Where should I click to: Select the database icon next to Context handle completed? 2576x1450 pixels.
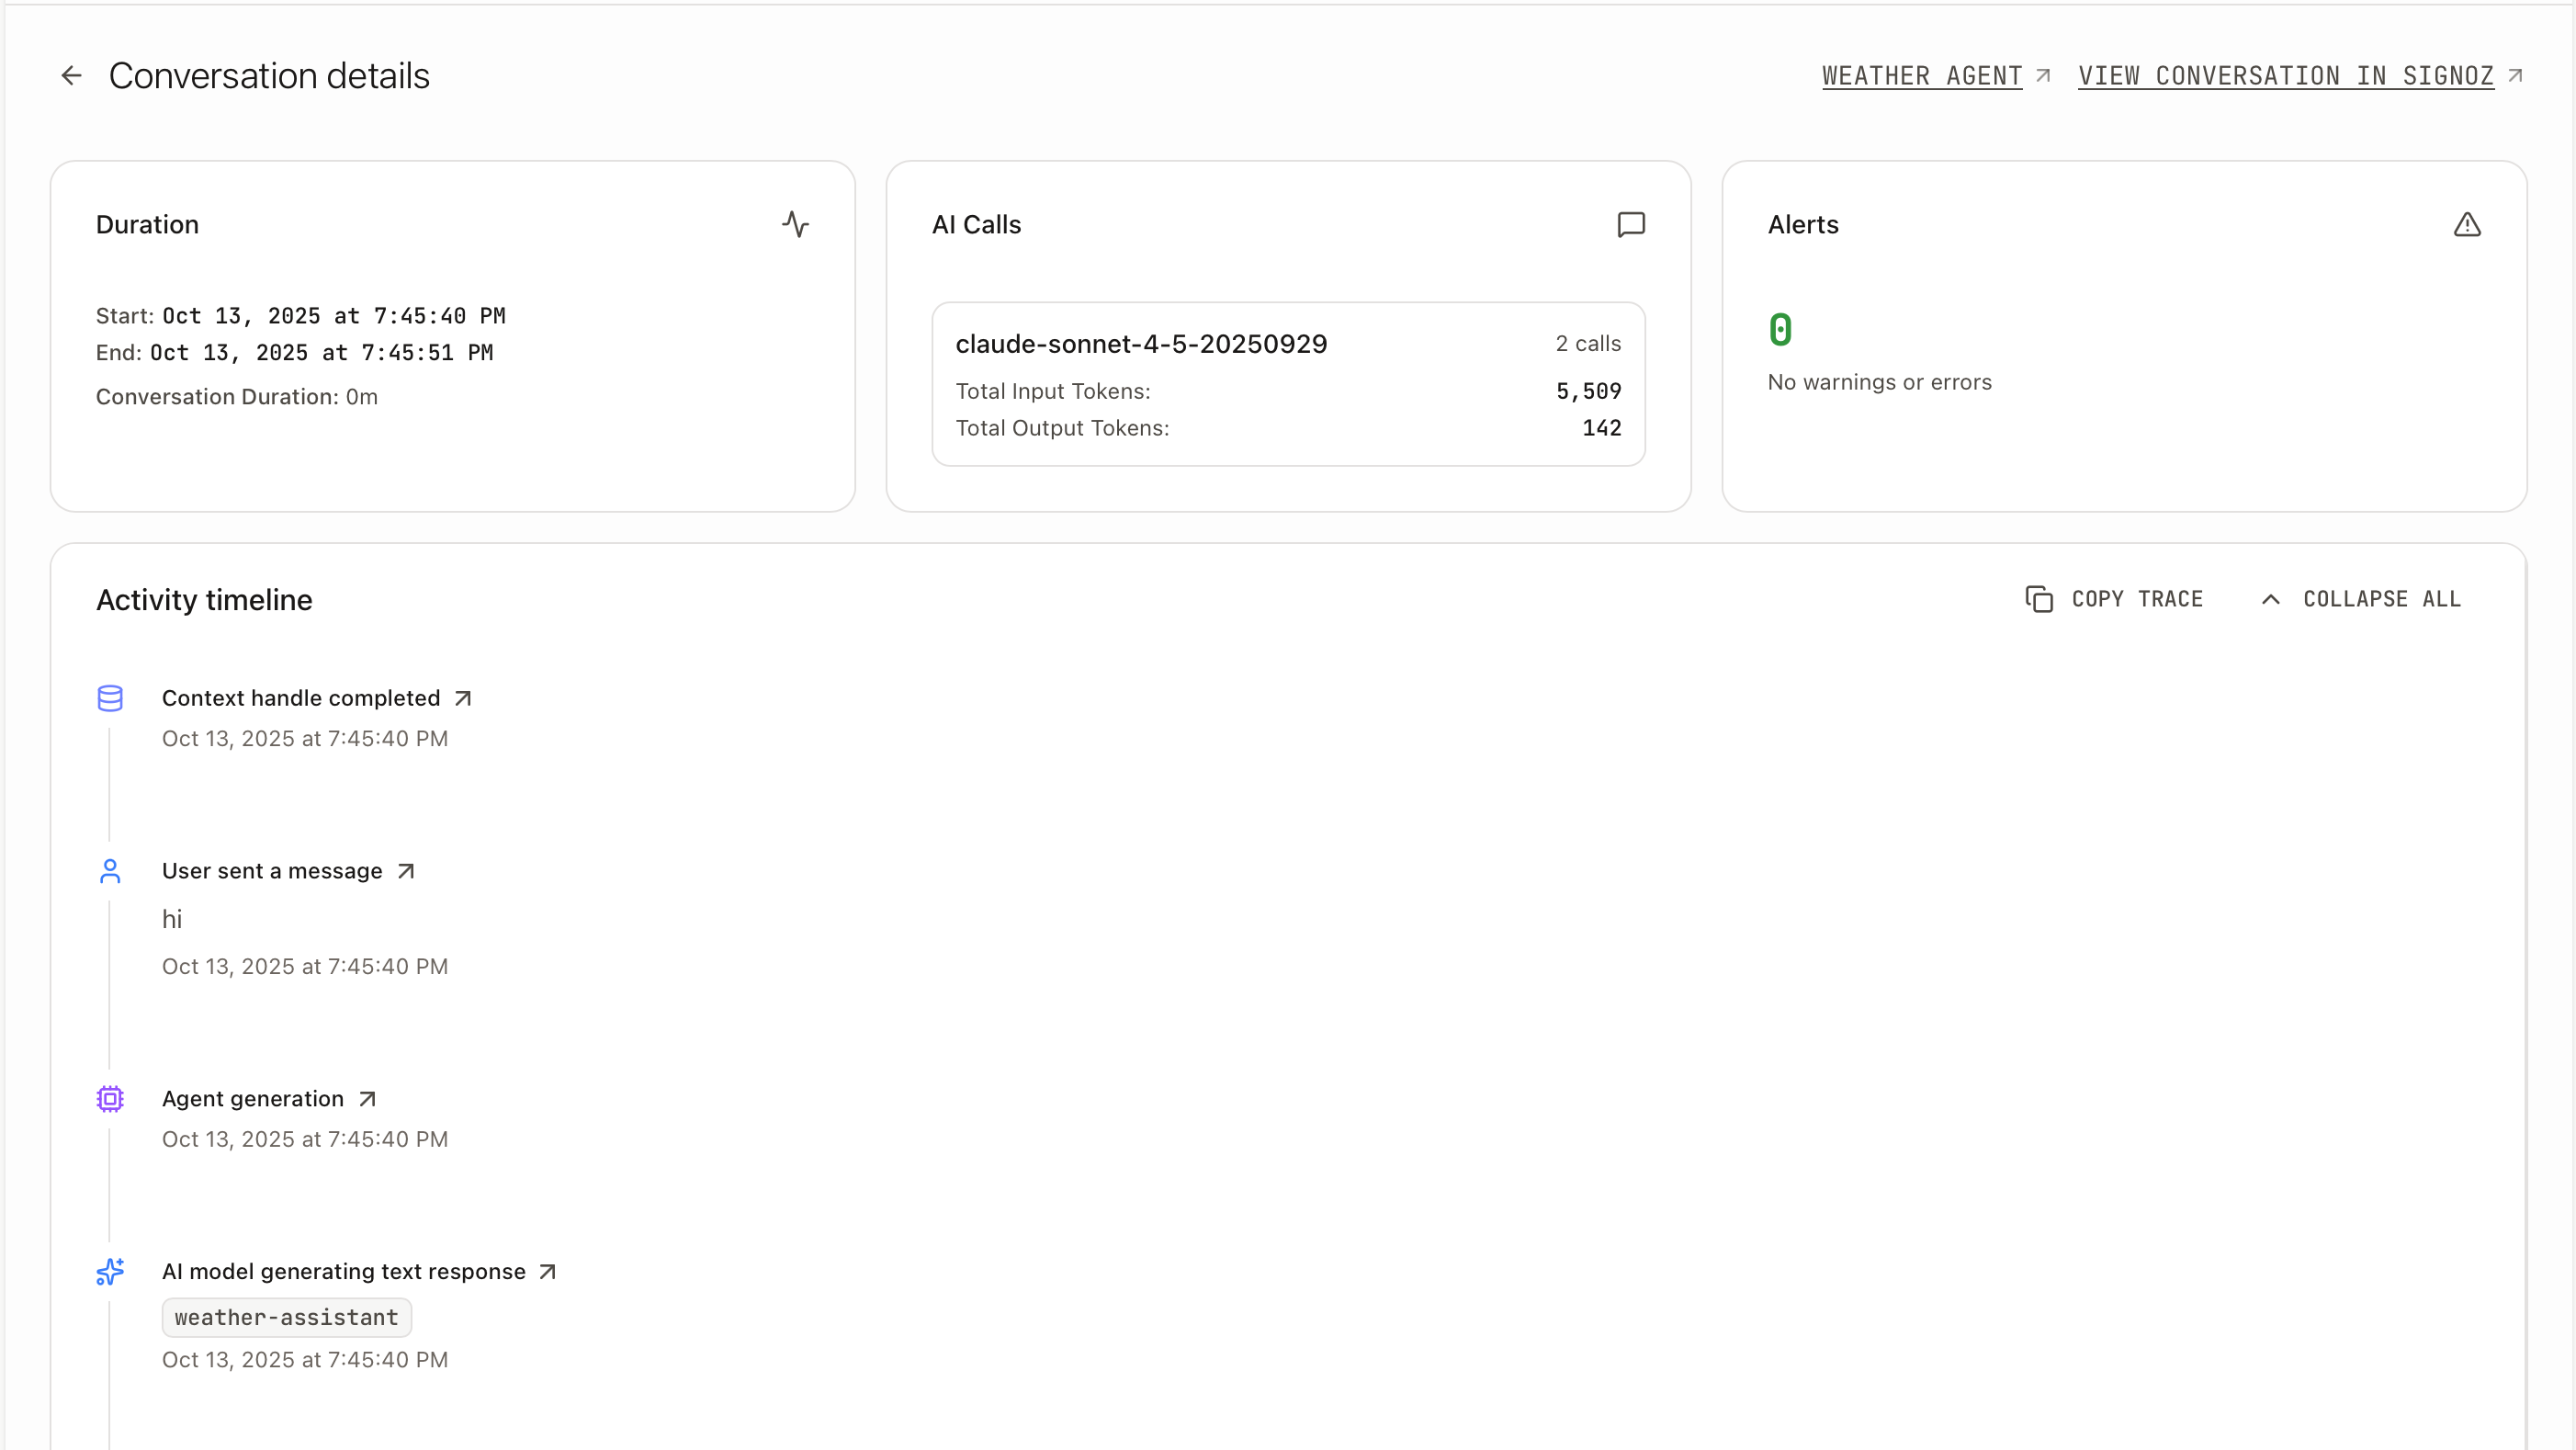tap(110, 698)
